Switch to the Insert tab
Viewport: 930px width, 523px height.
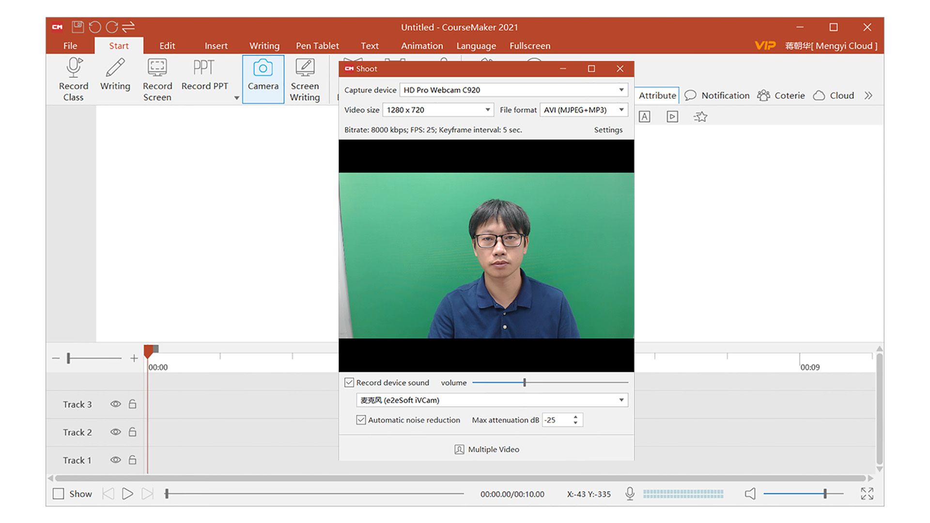pyautogui.click(x=216, y=46)
